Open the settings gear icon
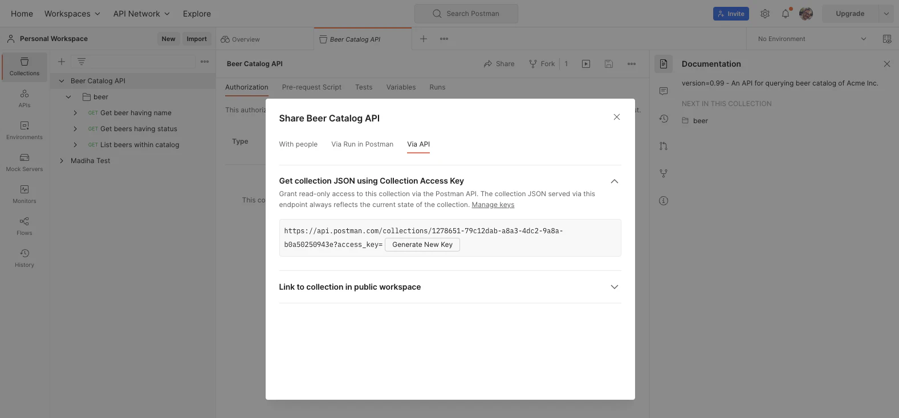 click(x=765, y=14)
